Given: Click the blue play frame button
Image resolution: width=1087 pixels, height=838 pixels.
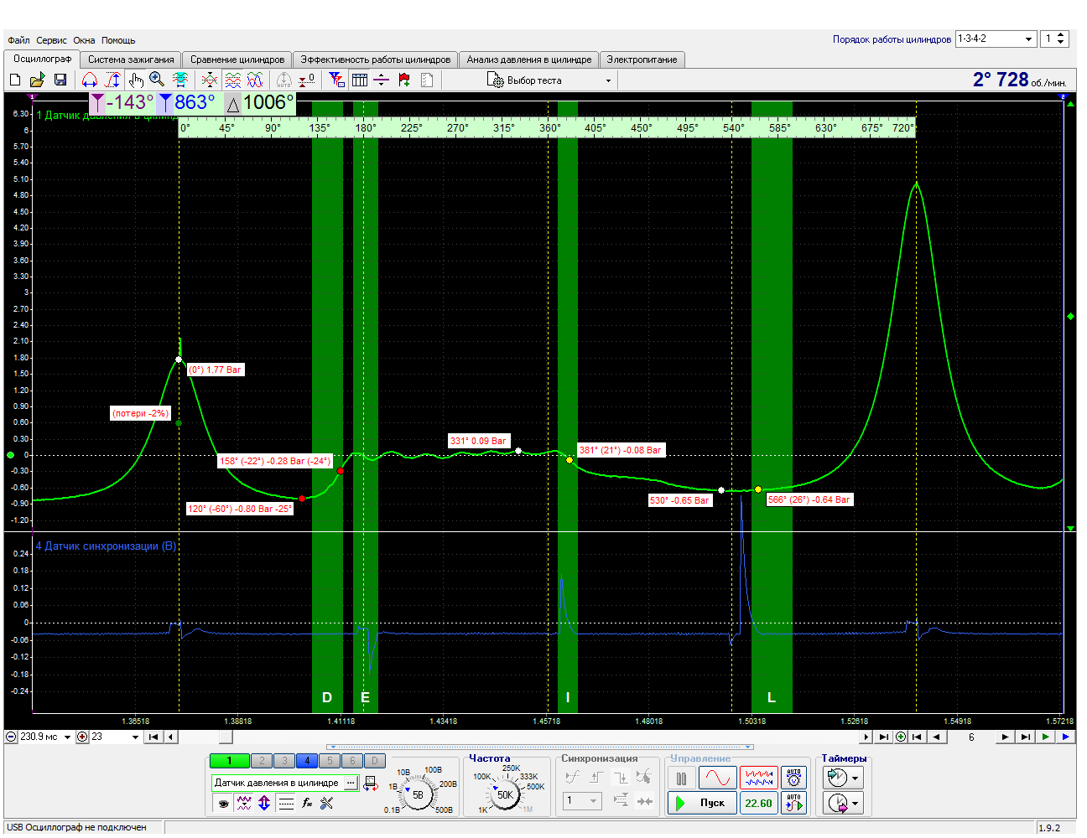Looking at the screenshot, I should click(1065, 737).
